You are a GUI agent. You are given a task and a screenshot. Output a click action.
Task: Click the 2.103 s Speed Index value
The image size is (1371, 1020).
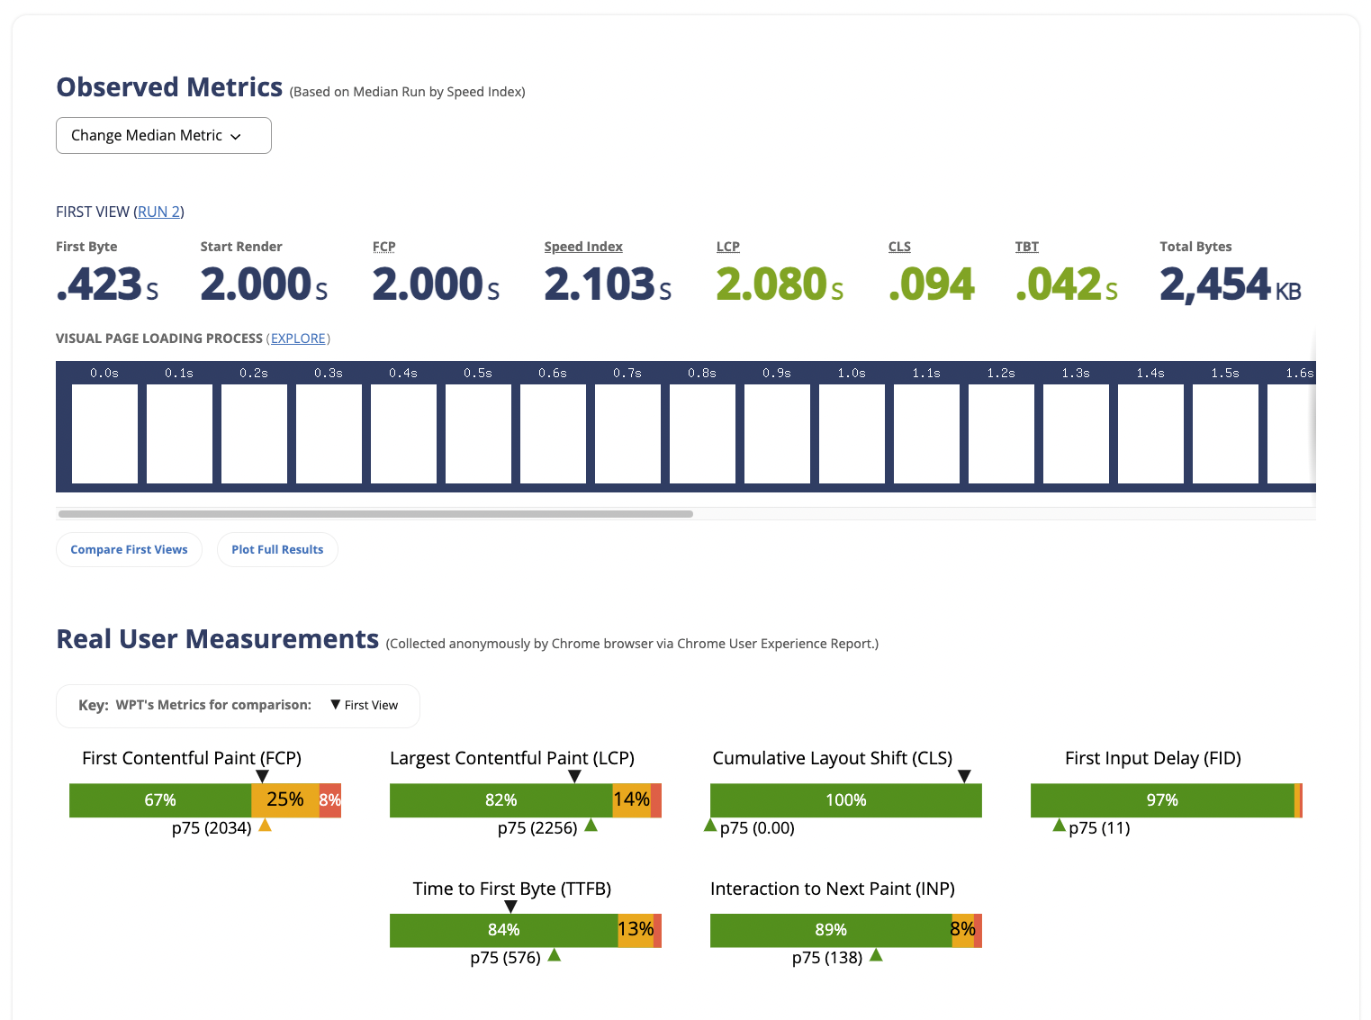[x=608, y=284]
